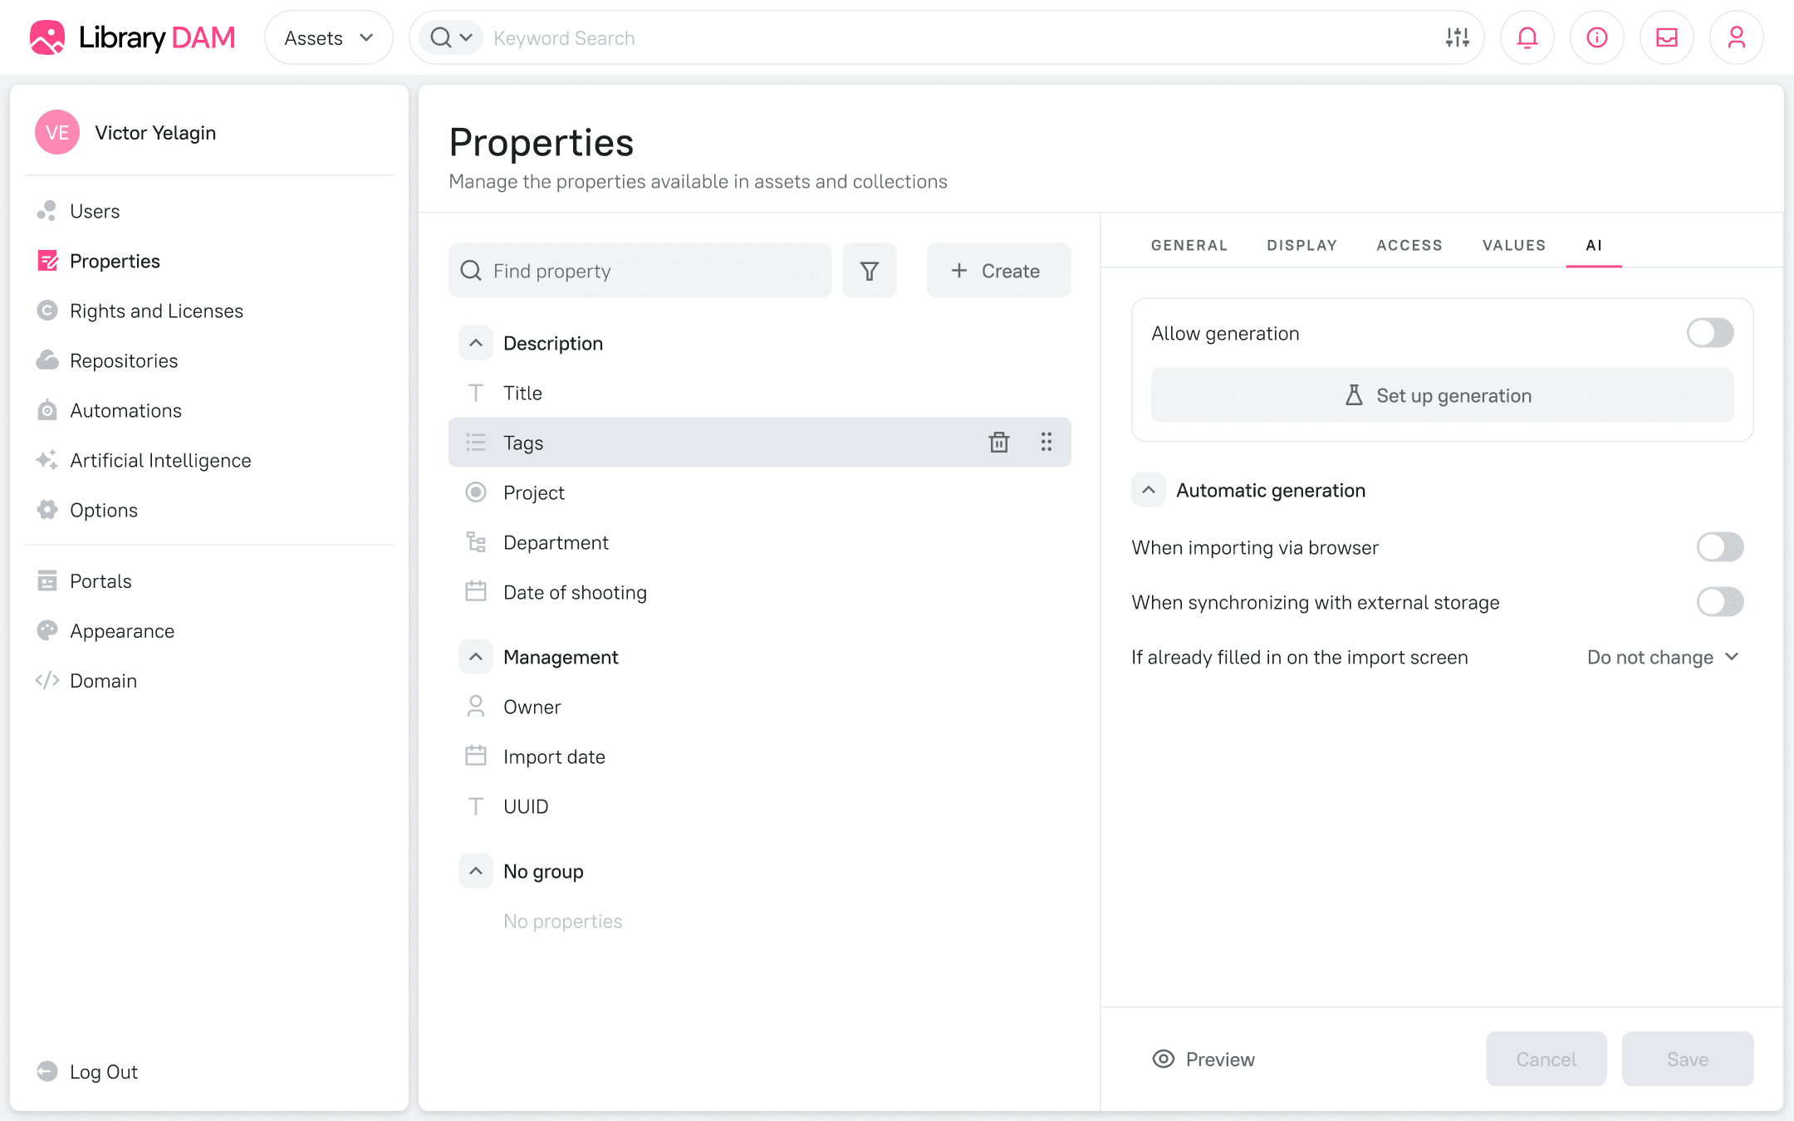
Task: Toggle When importing via browser
Action: coord(1719,547)
